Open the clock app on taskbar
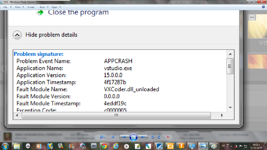The image size is (267, 150). coord(28,146)
